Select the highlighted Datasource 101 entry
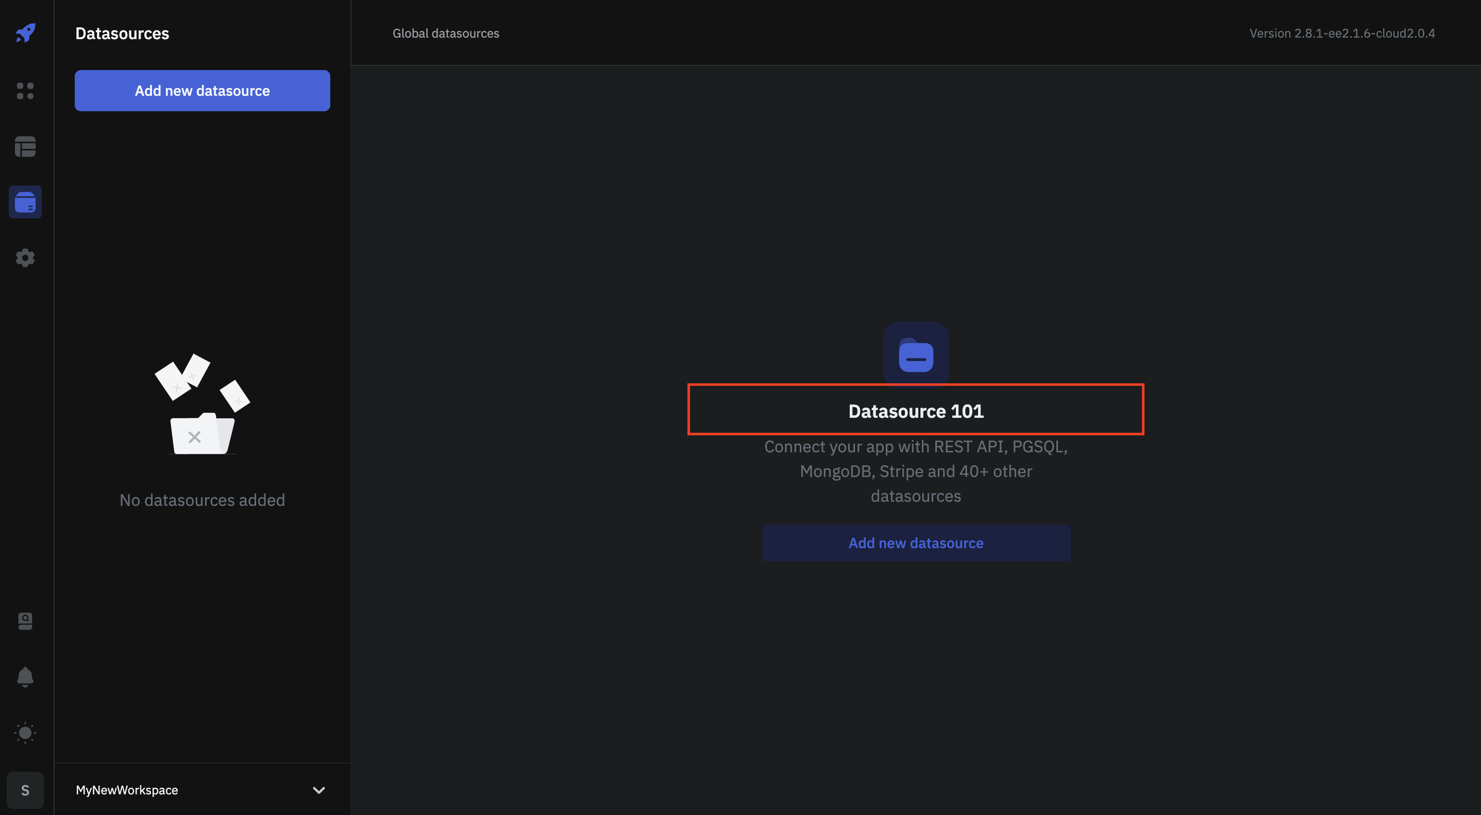1481x815 pixels. [915, 410]
